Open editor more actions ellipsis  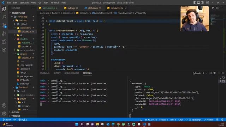222,8
